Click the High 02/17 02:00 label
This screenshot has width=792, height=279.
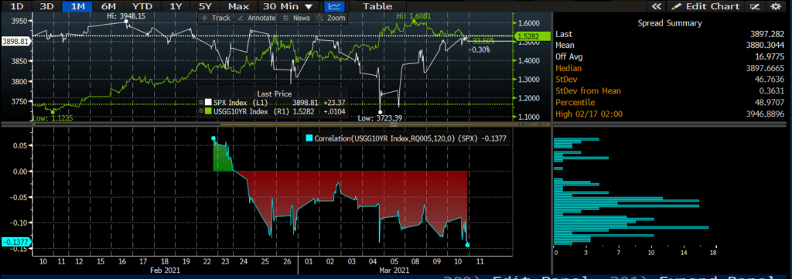(589, 114)
